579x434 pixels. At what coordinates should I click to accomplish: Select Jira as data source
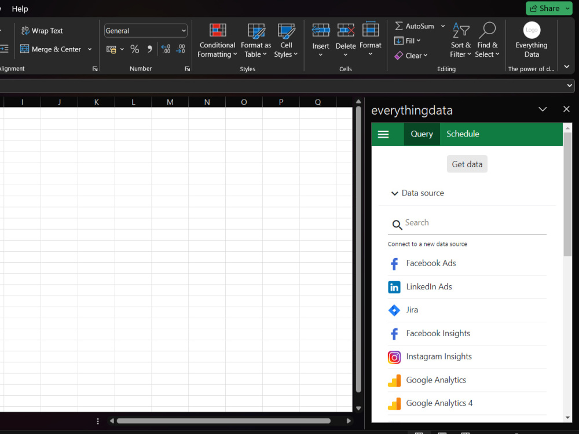pos(467,310)
